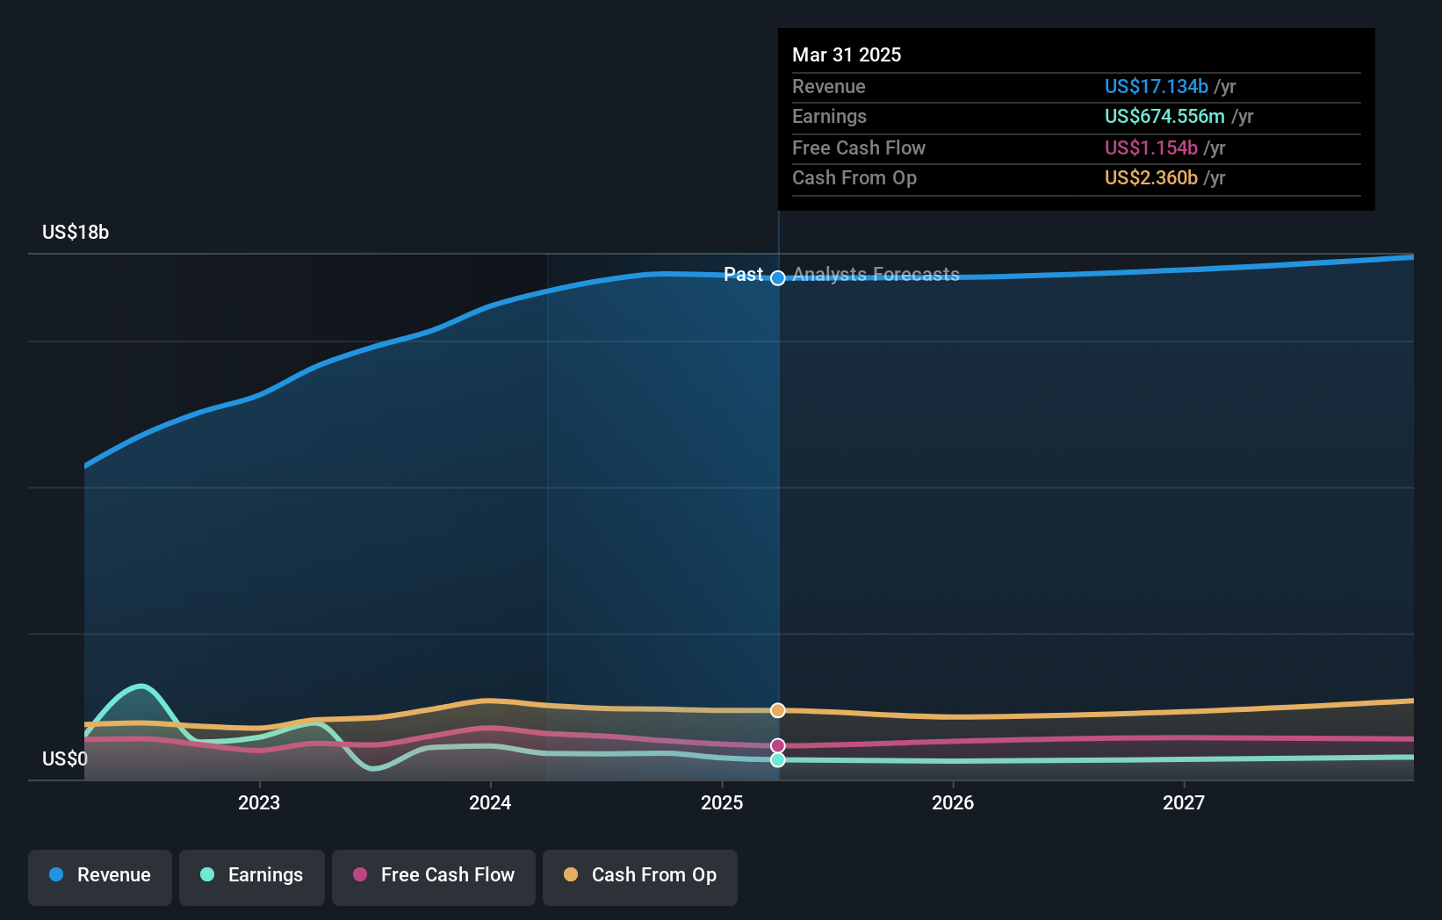Toggle the Revenue series visibility

[99, 875]
